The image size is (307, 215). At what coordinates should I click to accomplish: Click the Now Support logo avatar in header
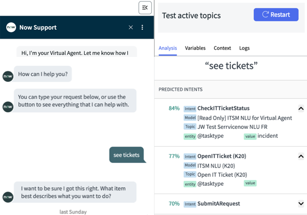pyautogui.click(x=11, y=27)
